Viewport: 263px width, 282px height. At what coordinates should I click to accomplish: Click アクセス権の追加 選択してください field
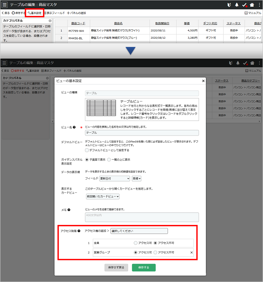pos(139,231)
